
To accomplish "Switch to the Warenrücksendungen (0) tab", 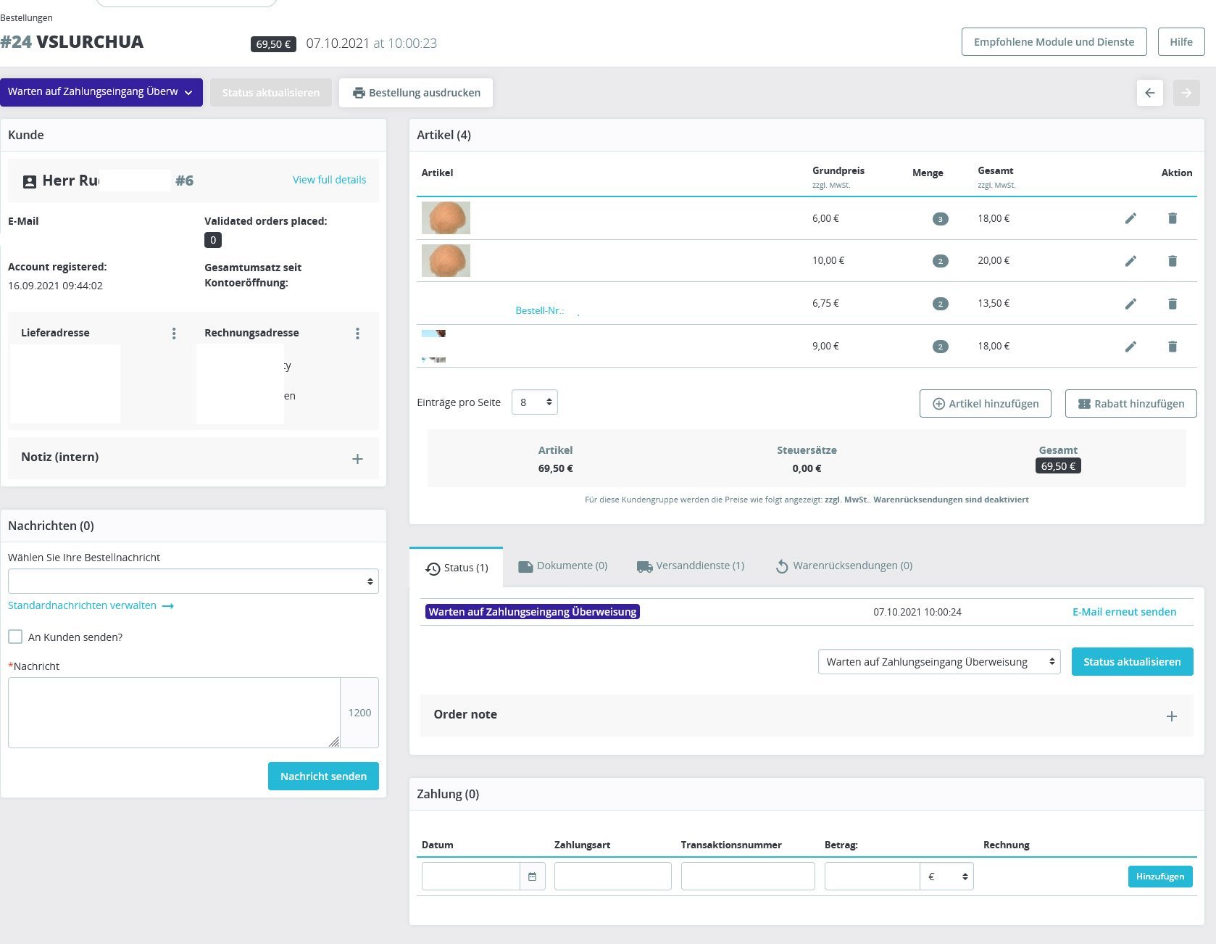I will coord(844,566).
